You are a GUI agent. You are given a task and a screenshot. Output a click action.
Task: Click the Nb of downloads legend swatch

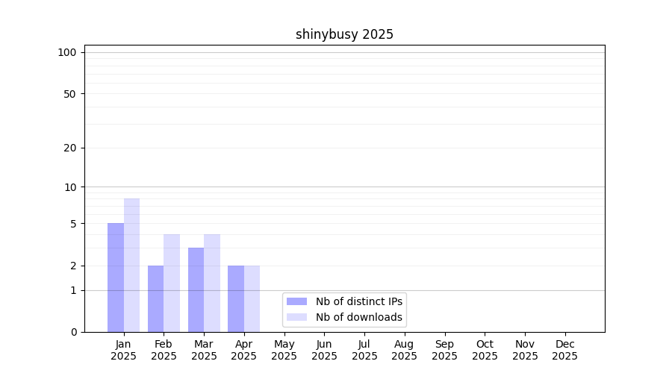pyautogui.click(x=296, y=317)
